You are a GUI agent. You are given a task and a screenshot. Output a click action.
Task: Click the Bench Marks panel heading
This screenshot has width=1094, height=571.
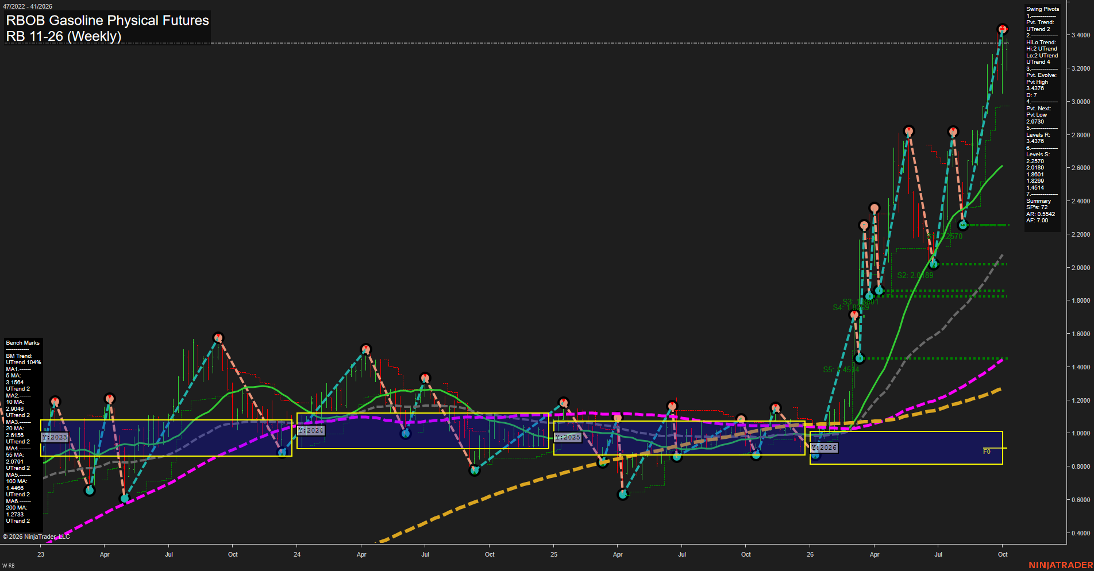22,343
